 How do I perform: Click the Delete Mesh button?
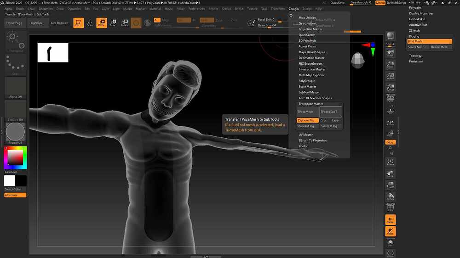point(441,47)
